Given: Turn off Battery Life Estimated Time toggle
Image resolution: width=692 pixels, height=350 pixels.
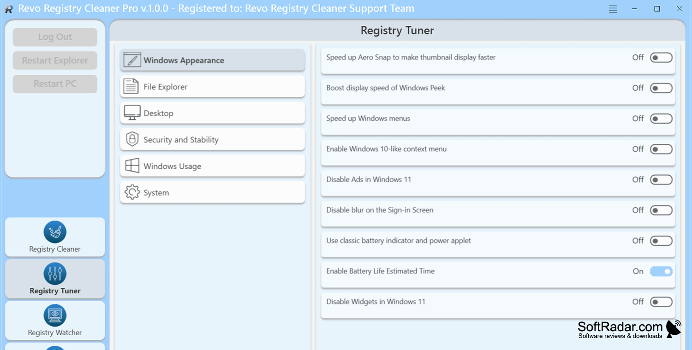Looking at the screenshot, I should (661, 272).
